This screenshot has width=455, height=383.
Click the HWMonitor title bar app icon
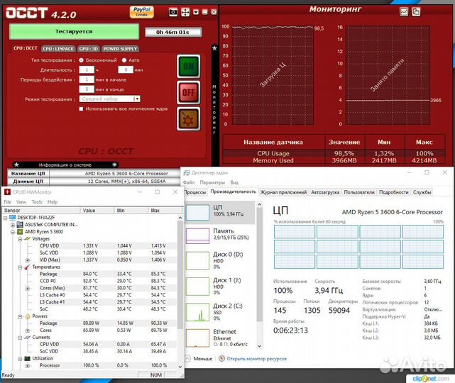(7, 192)
